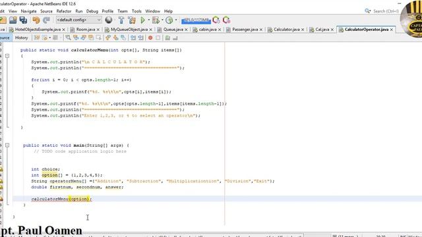The image size is (422, 237).
Task: Click the Debug Project icon
Action: [x=156, y=20]
